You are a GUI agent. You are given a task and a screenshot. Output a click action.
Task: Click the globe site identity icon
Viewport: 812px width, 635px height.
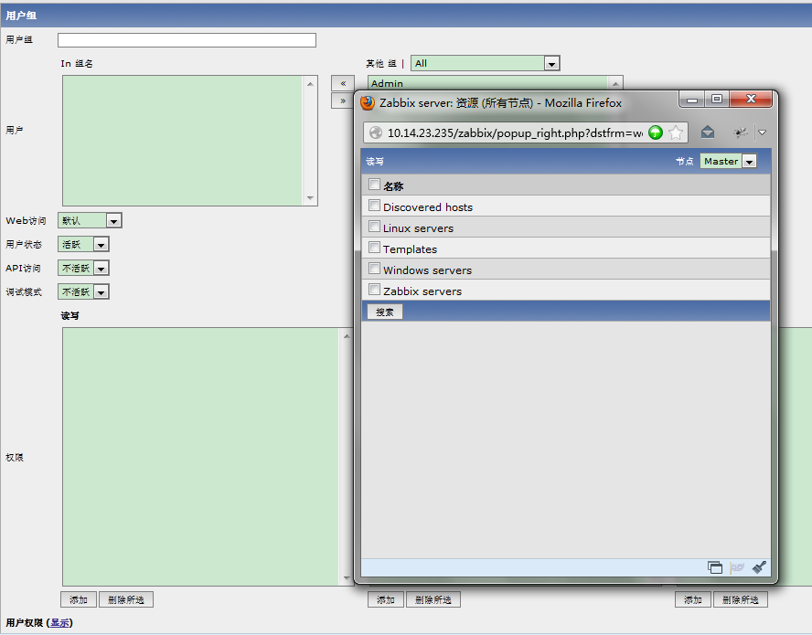click(x=376, y=133)
